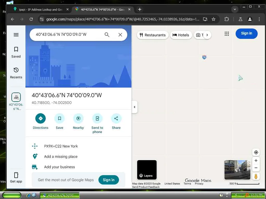Choose Add your business
Image resolution: width=266 pixels, height=199 pixels.
59,167
